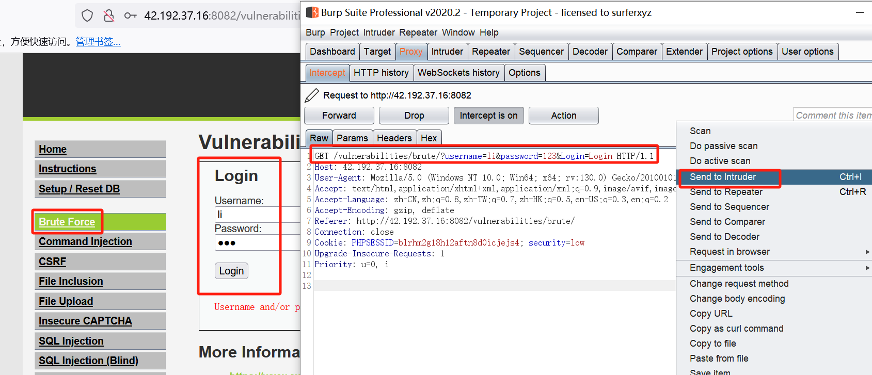872x375 pixels.
Task: Select Send to Intruder in context menu
Action: point(774,177)
